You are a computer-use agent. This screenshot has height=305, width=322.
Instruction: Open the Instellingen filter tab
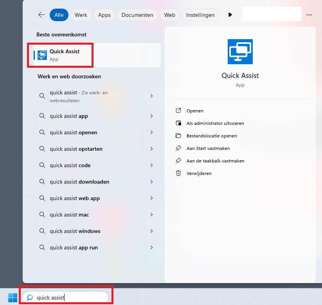(x=200, y=15)
